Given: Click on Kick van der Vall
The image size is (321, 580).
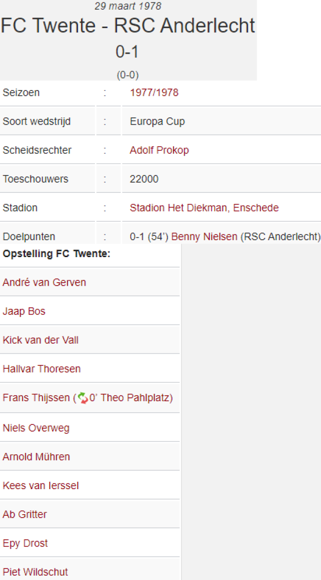Looking at the screenshot, I should (x=40, y=340).
